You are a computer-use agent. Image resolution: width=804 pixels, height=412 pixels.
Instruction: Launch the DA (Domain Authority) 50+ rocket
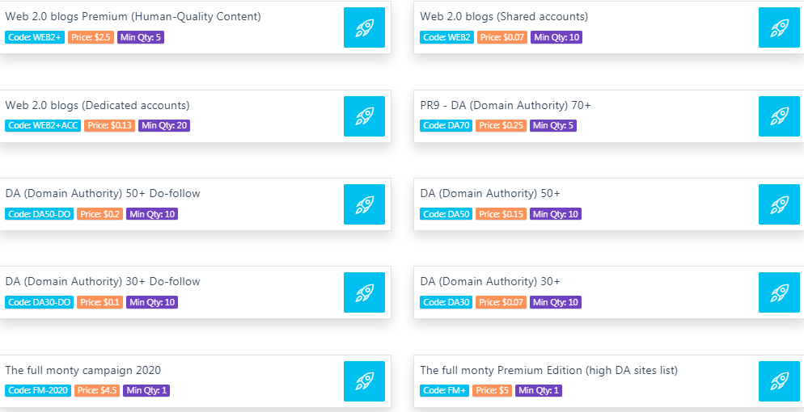pyautogui.click(x=779, y=204)
